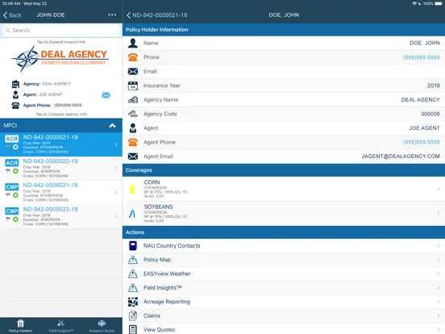Viewport: 445px width, 334px height.
Task: Tap the Deal Agency logo
Action: 60,58
